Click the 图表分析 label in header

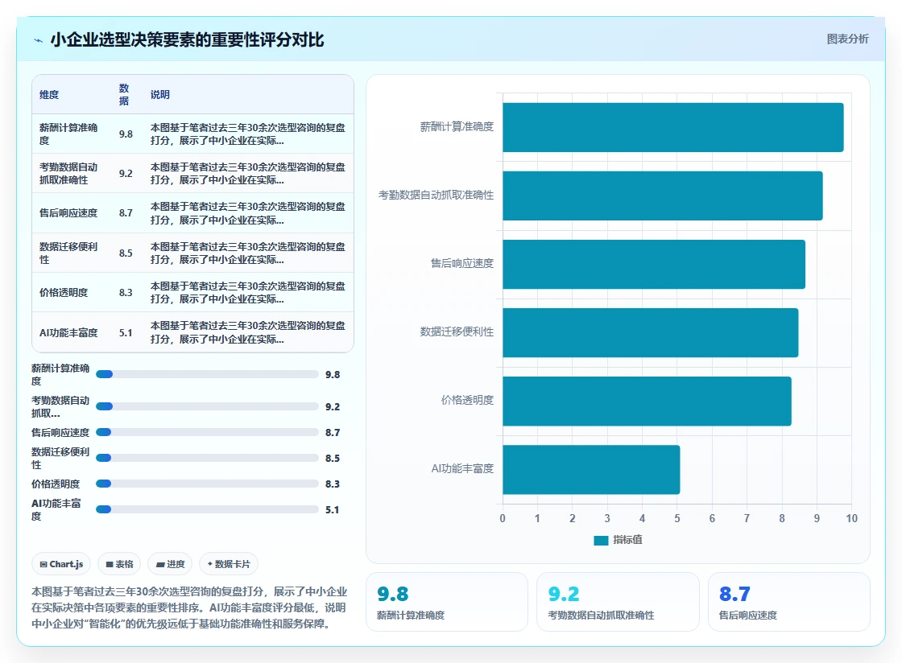(847, 39)
